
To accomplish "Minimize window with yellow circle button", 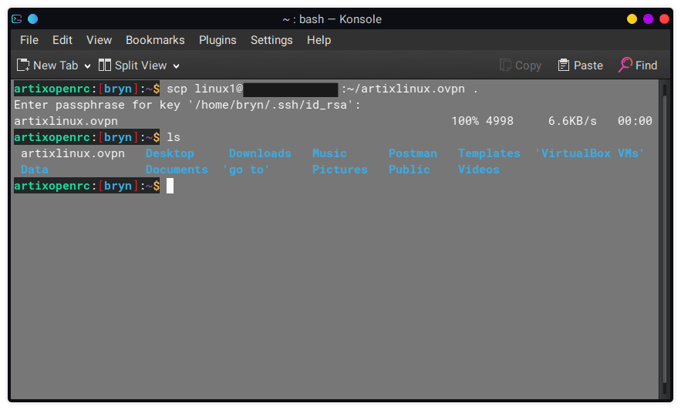I will point(632,19).
